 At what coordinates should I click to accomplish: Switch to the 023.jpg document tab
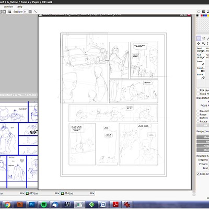42,193
